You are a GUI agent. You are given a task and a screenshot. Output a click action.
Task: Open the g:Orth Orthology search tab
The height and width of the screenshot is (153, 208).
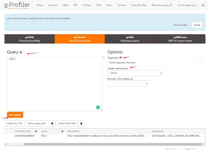pyautogui.click(x=130, y=39)
